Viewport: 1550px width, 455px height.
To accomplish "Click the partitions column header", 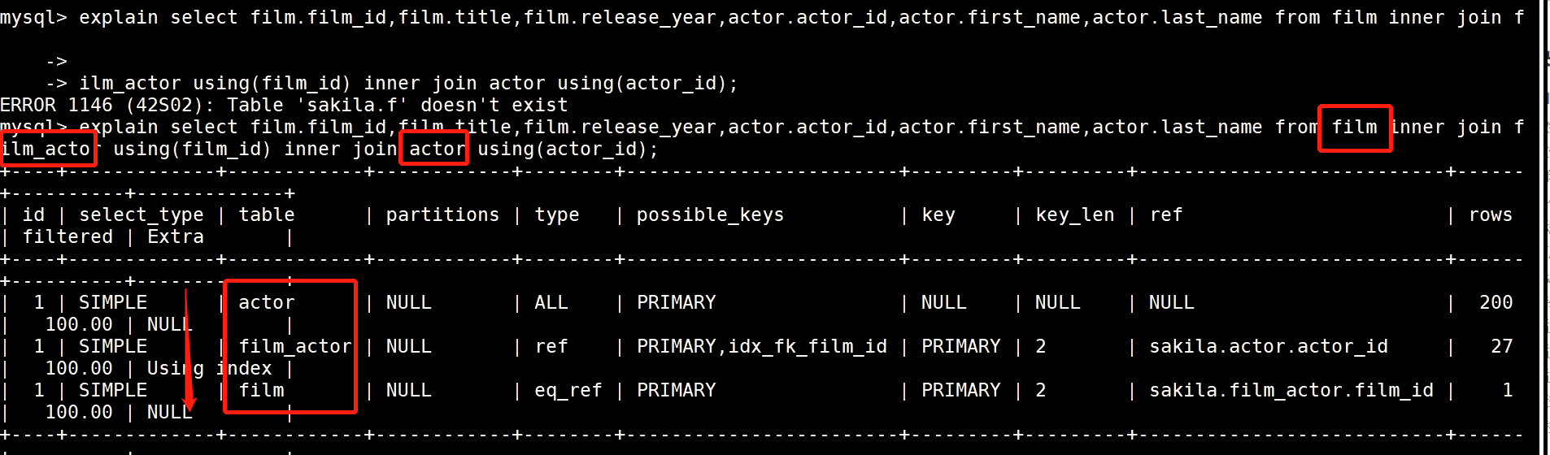I will [x=442, y=214].
